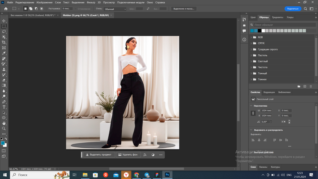Select the History Brush tool
Image resolution: width=318 pixels, height=179 pixels.
pos(4,75)
